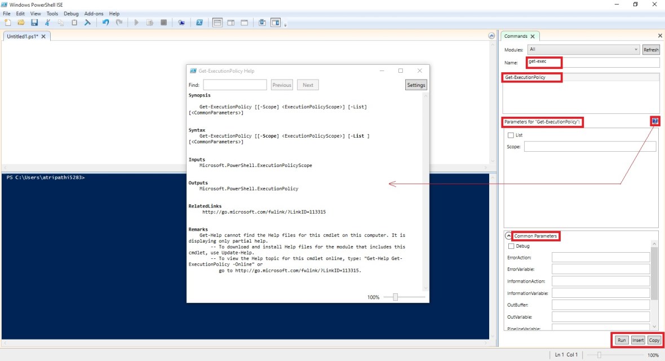The width and height of the screenshot is (665, 361).
Task: Click the Undo arrow icon
Action: [105, 23]
